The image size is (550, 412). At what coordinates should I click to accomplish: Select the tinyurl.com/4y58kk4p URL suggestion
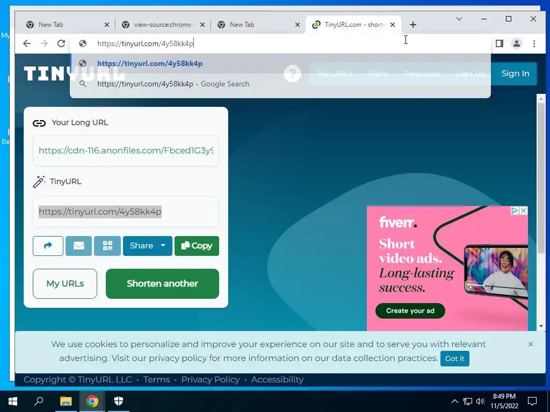280,63
